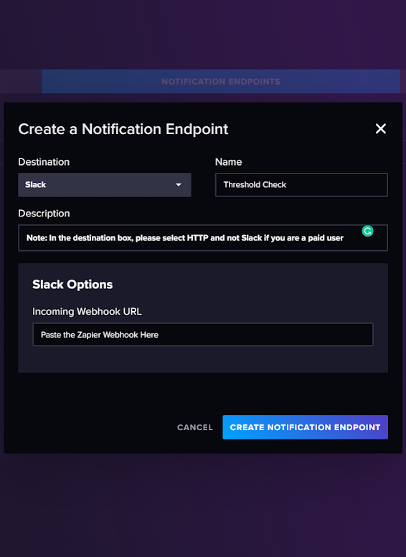Click the dimmed backdrop below the dialog
Viewport: 406px width, 557px height.
203,505
